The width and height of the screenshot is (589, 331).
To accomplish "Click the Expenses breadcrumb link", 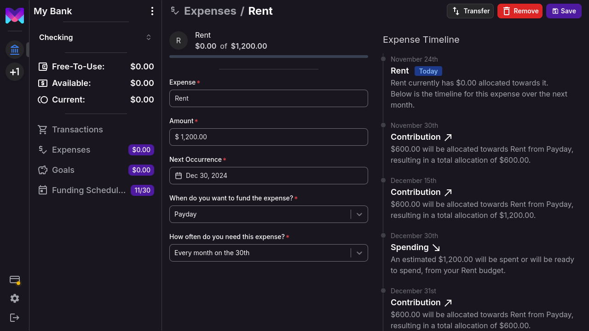I will (210, 11).
